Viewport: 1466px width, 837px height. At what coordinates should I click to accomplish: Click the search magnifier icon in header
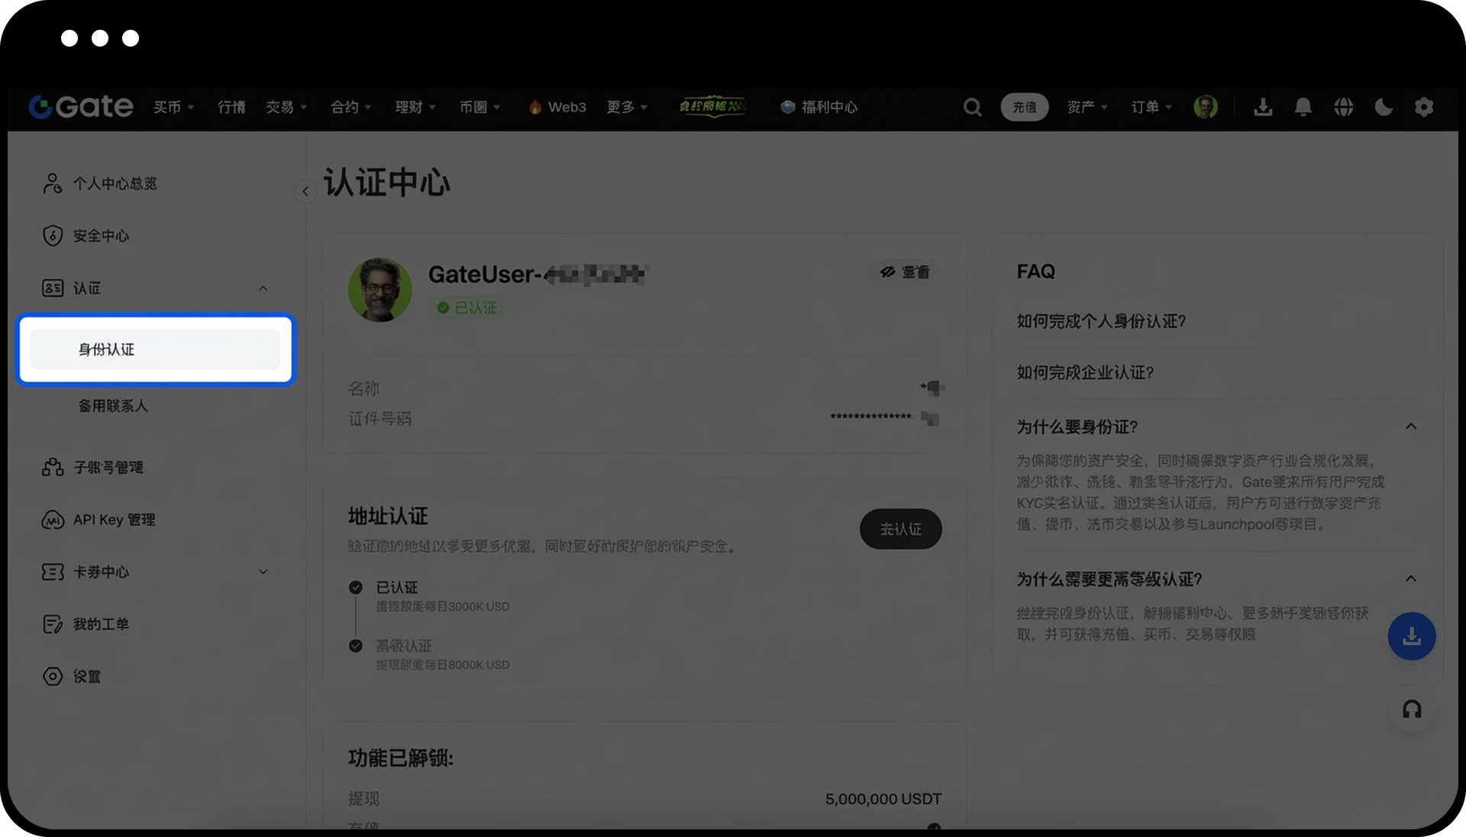(972, 107)
